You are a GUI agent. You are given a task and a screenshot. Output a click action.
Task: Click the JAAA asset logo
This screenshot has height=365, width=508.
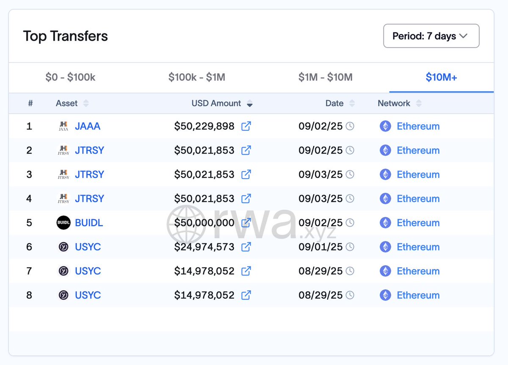[x=63, y=126]
